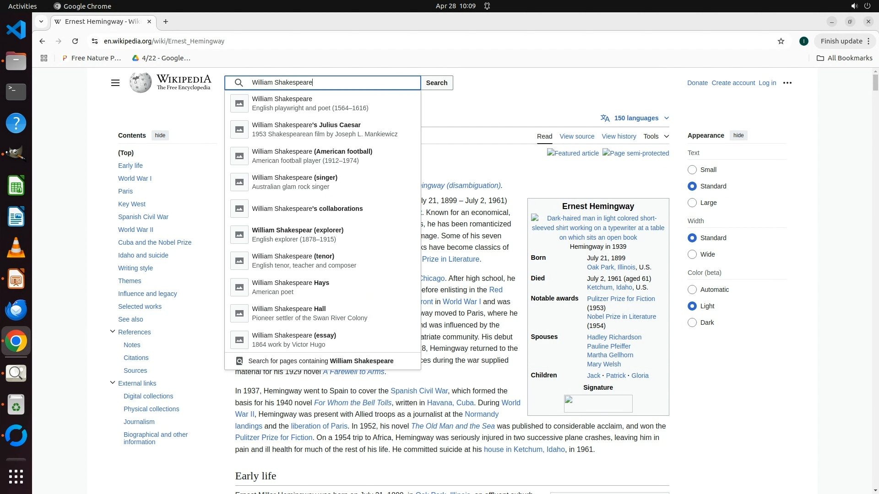Open personal tools three-dot menu

(787, 83)
